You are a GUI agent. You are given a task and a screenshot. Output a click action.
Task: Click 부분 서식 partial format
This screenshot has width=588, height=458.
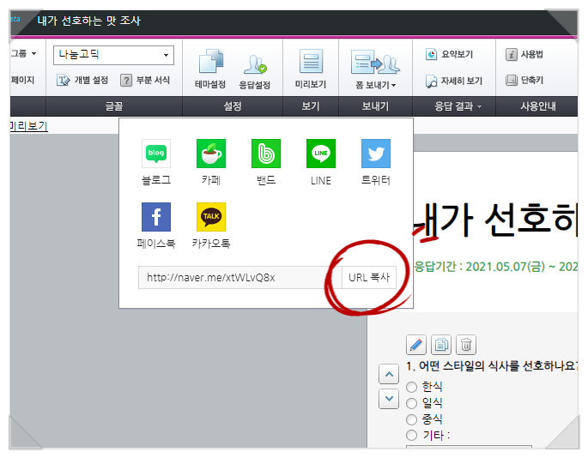point(146,80)
